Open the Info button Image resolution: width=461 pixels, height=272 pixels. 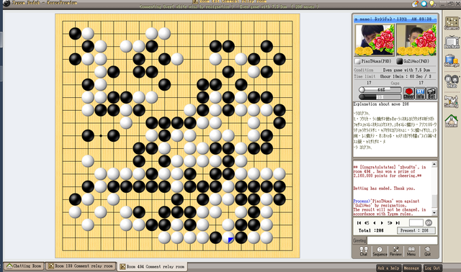pos(420,94)
